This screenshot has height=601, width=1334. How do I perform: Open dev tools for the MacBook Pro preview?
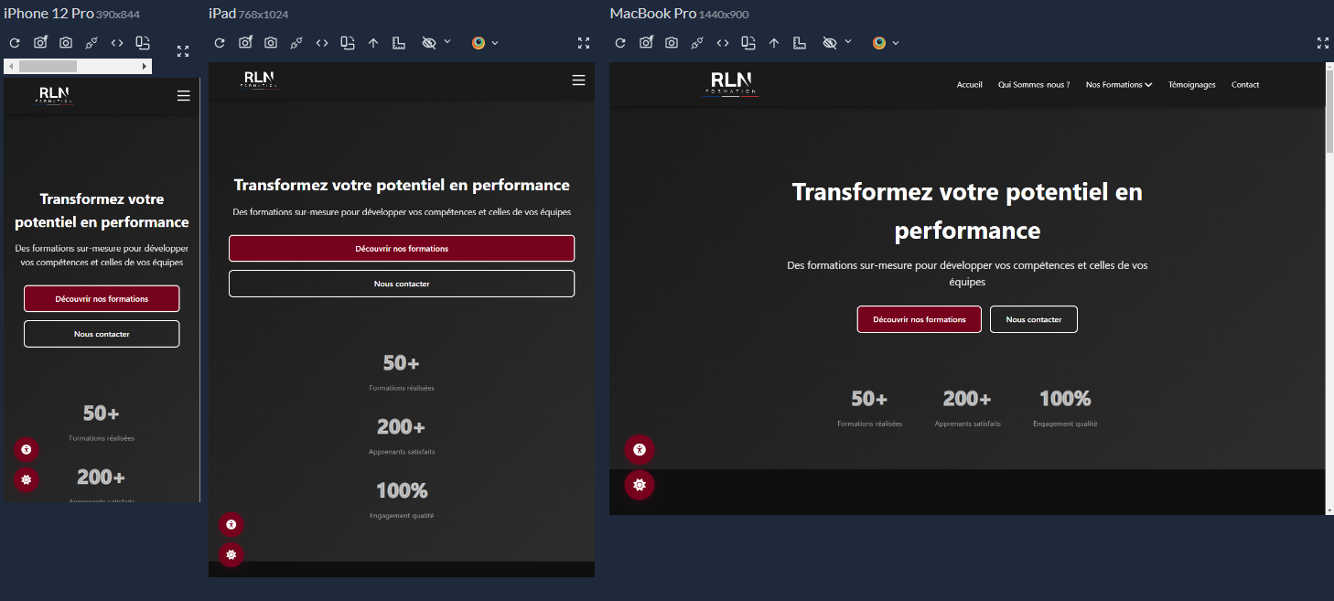click(722, 42)
